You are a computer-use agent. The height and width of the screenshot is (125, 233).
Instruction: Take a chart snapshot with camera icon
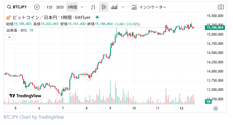point(220,7)
